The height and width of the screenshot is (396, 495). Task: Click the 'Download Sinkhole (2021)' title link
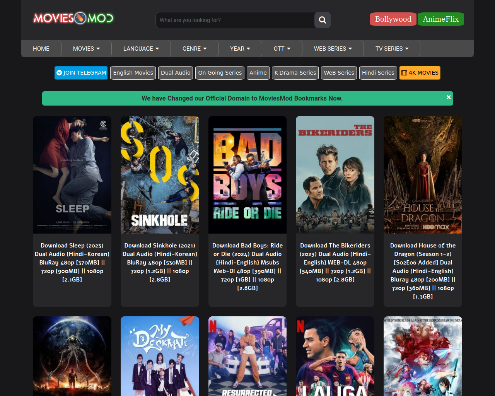tap(160, 262)
